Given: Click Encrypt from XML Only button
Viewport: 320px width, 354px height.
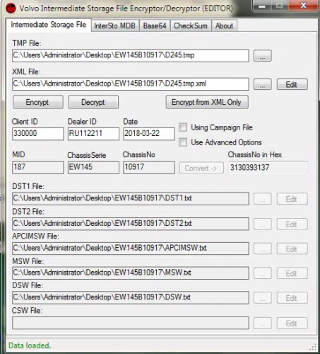Looking at the screenshot, I should [207, 102].
